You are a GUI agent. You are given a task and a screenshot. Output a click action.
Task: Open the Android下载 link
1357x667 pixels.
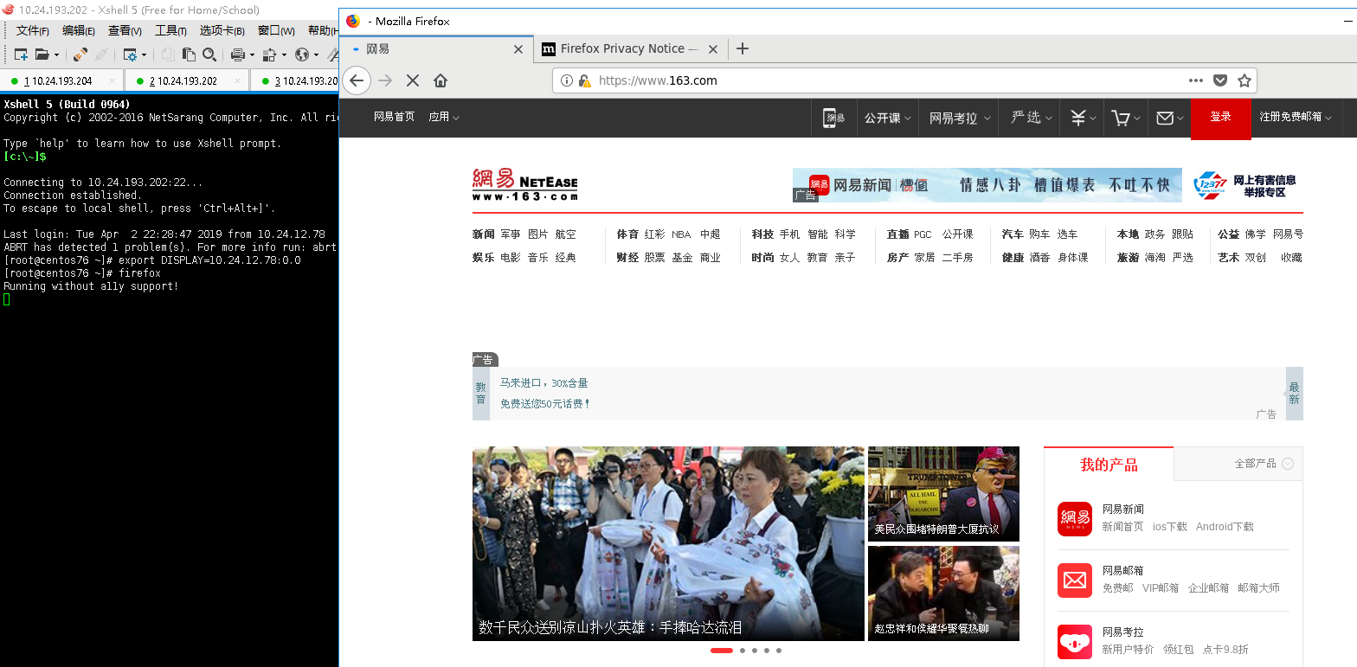tap(1225, 527)
